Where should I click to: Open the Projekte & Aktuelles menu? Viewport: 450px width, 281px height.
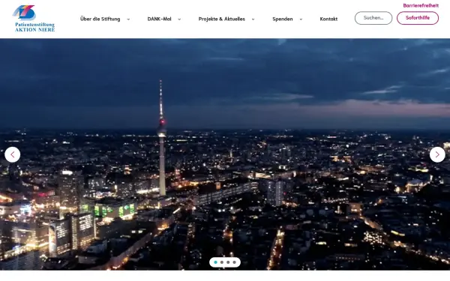coord(221,19)
